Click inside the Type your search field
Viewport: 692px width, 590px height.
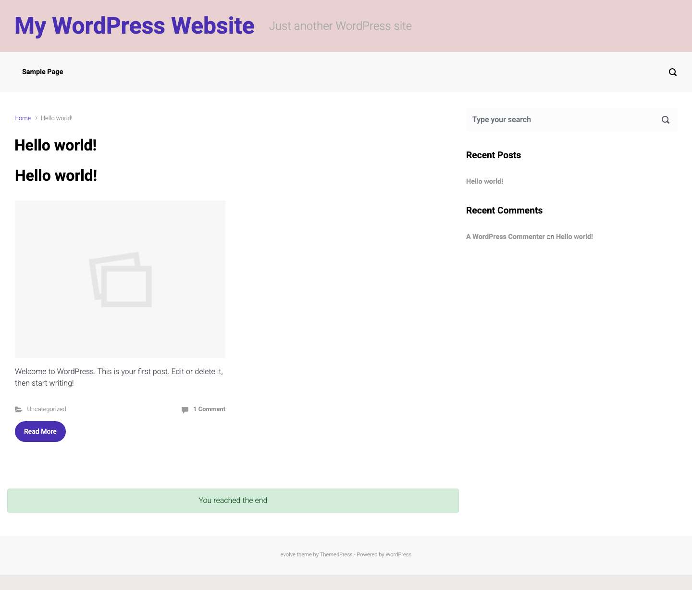529,119
